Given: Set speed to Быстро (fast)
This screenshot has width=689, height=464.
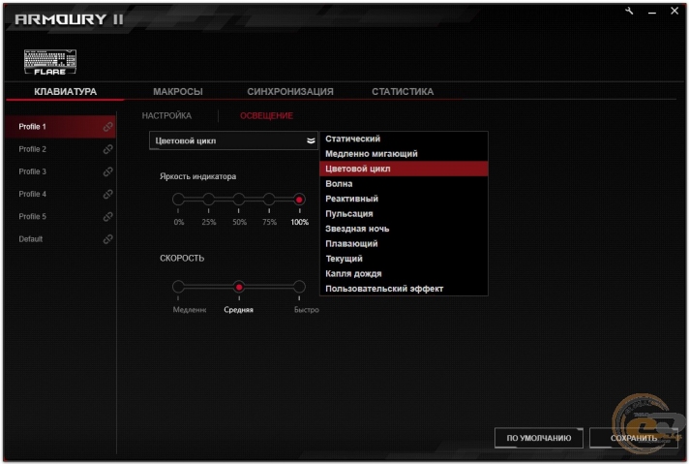Looking at the screenshot, I should click(299, 287).
